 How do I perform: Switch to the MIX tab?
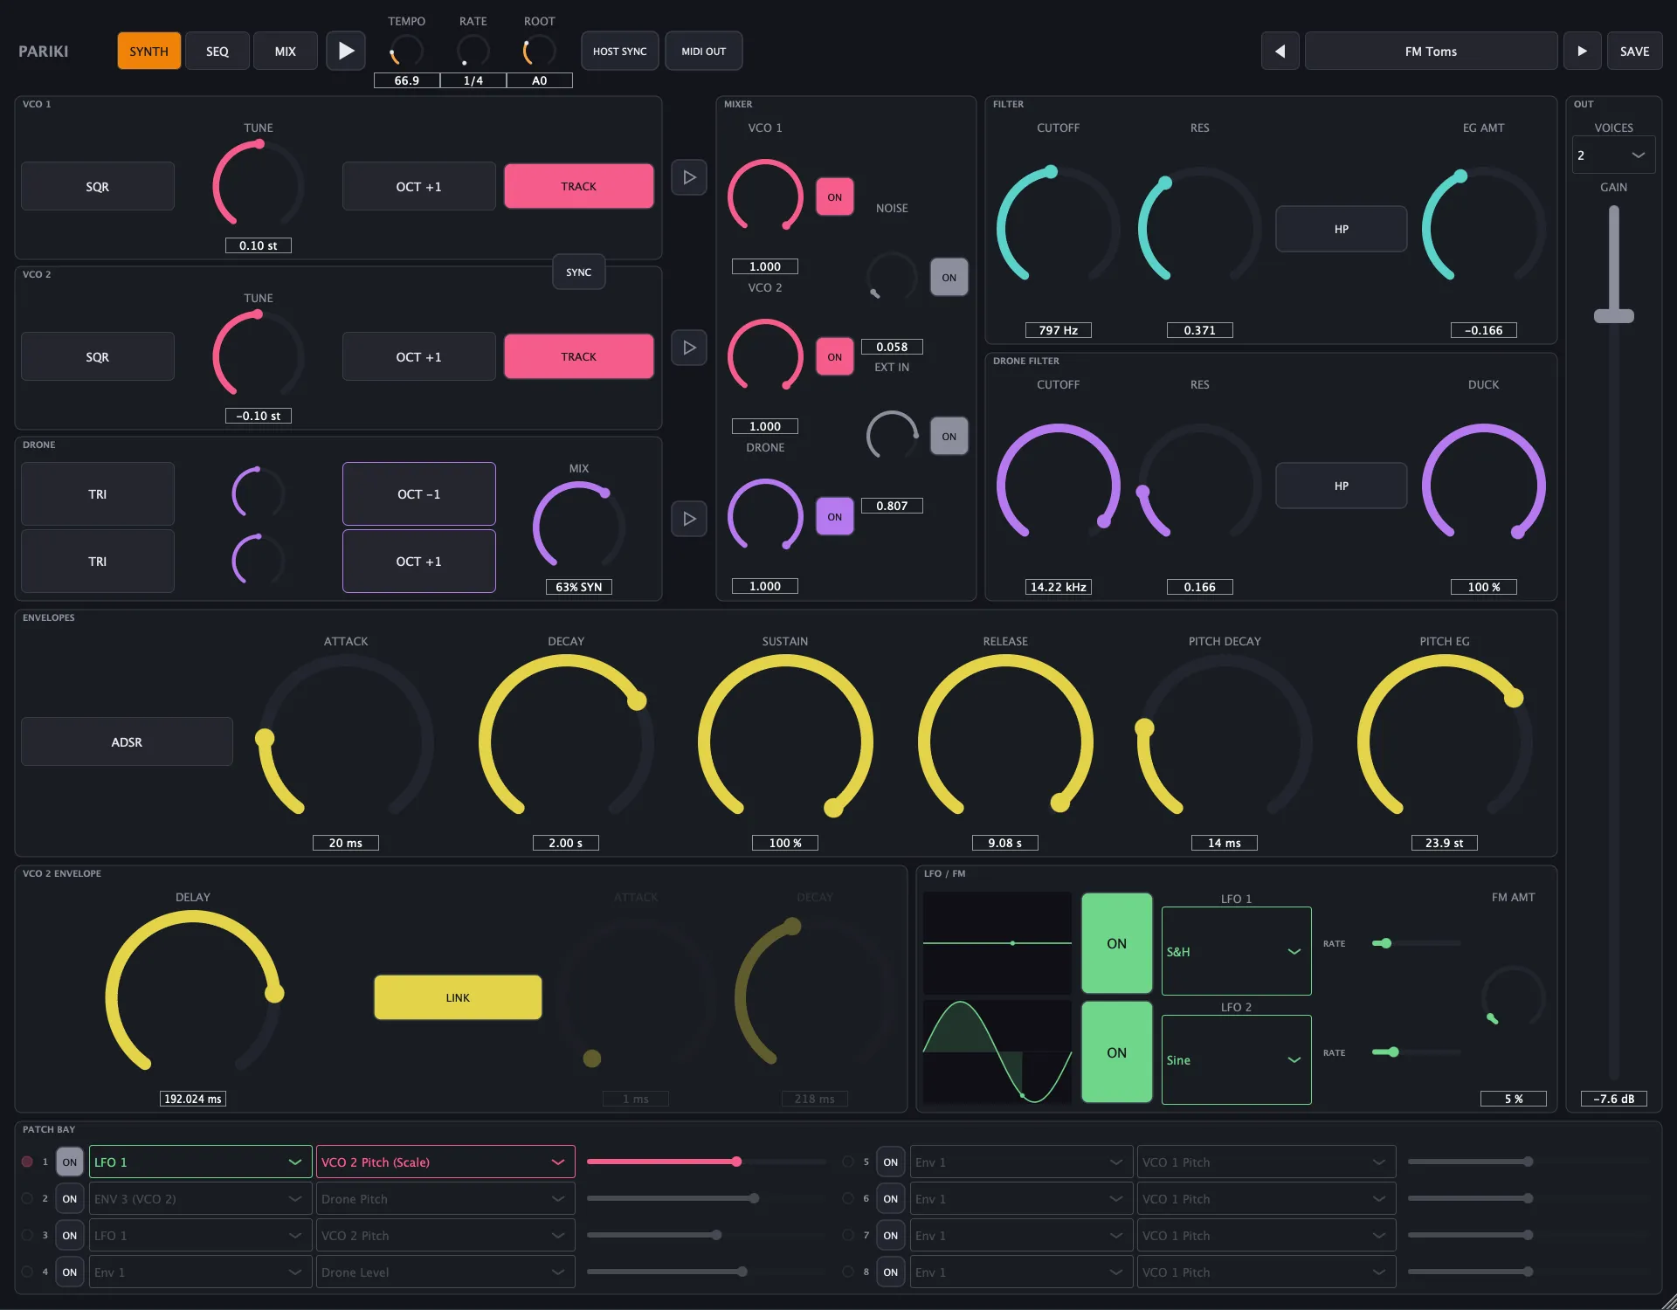[x=285, y=51]
